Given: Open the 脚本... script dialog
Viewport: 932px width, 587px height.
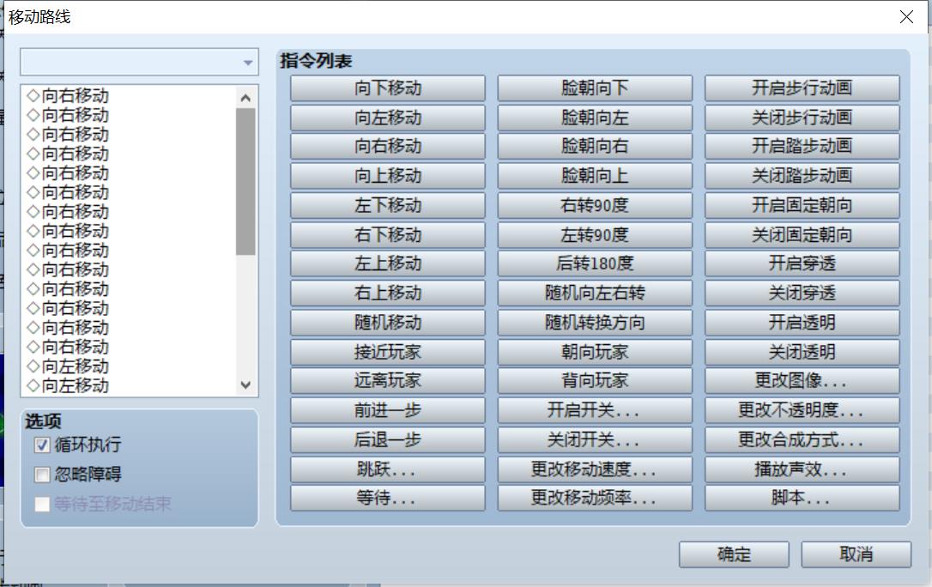Looking at the screenshot, I should pyautogui.click(x=802, y=498).
